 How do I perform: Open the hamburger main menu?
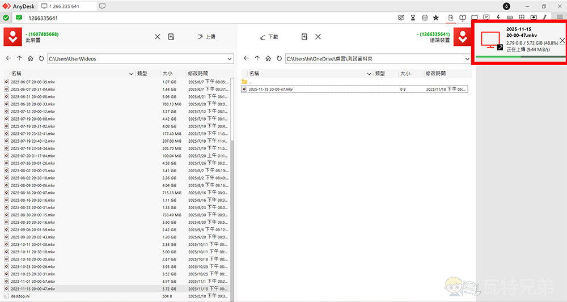[x=560, y=18]
